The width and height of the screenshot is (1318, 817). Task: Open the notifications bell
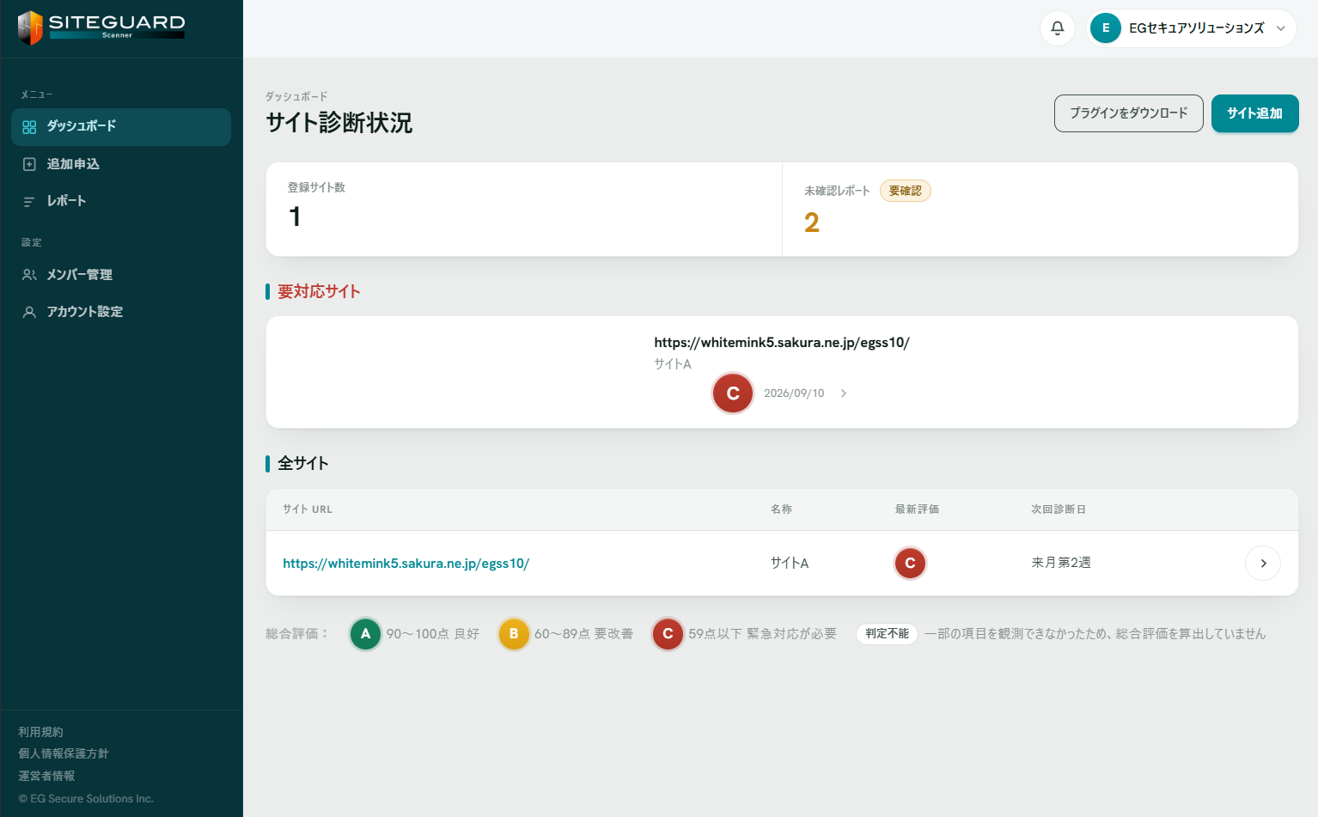[x=1058, y=28]
